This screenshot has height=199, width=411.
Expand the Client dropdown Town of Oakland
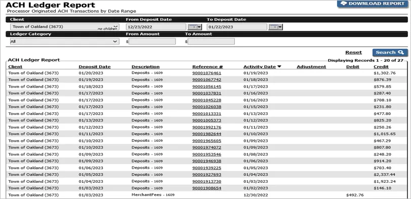tap(64, 27)
